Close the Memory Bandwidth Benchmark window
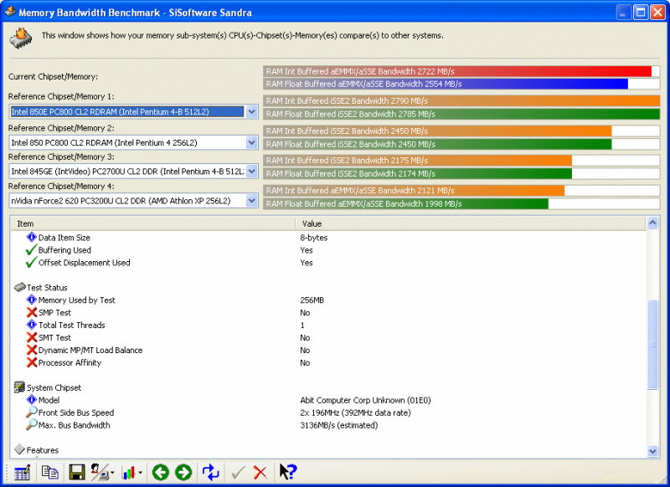The height and width of the screenshot is (487, 670). coord(657,12)
